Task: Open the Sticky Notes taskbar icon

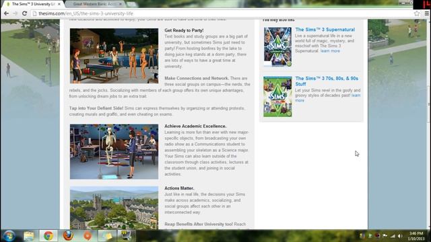Action: (107, 236)
